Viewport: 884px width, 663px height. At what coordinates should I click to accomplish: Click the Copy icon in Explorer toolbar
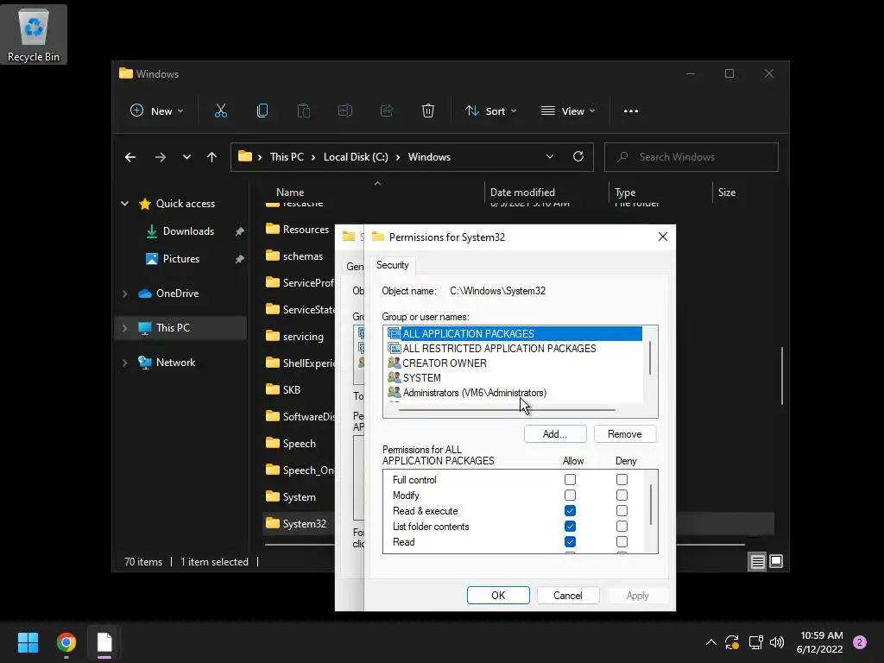click(x=262, y=111)
